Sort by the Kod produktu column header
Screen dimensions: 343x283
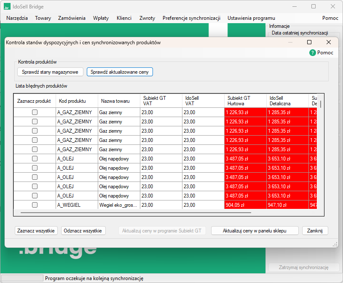point(77,101)
